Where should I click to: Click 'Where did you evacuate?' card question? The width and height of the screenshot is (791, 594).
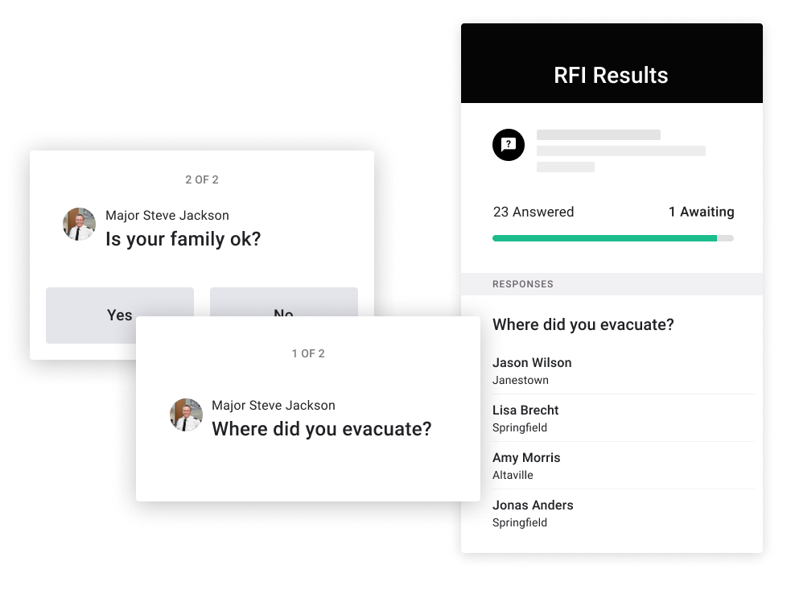tap(322, 429)
